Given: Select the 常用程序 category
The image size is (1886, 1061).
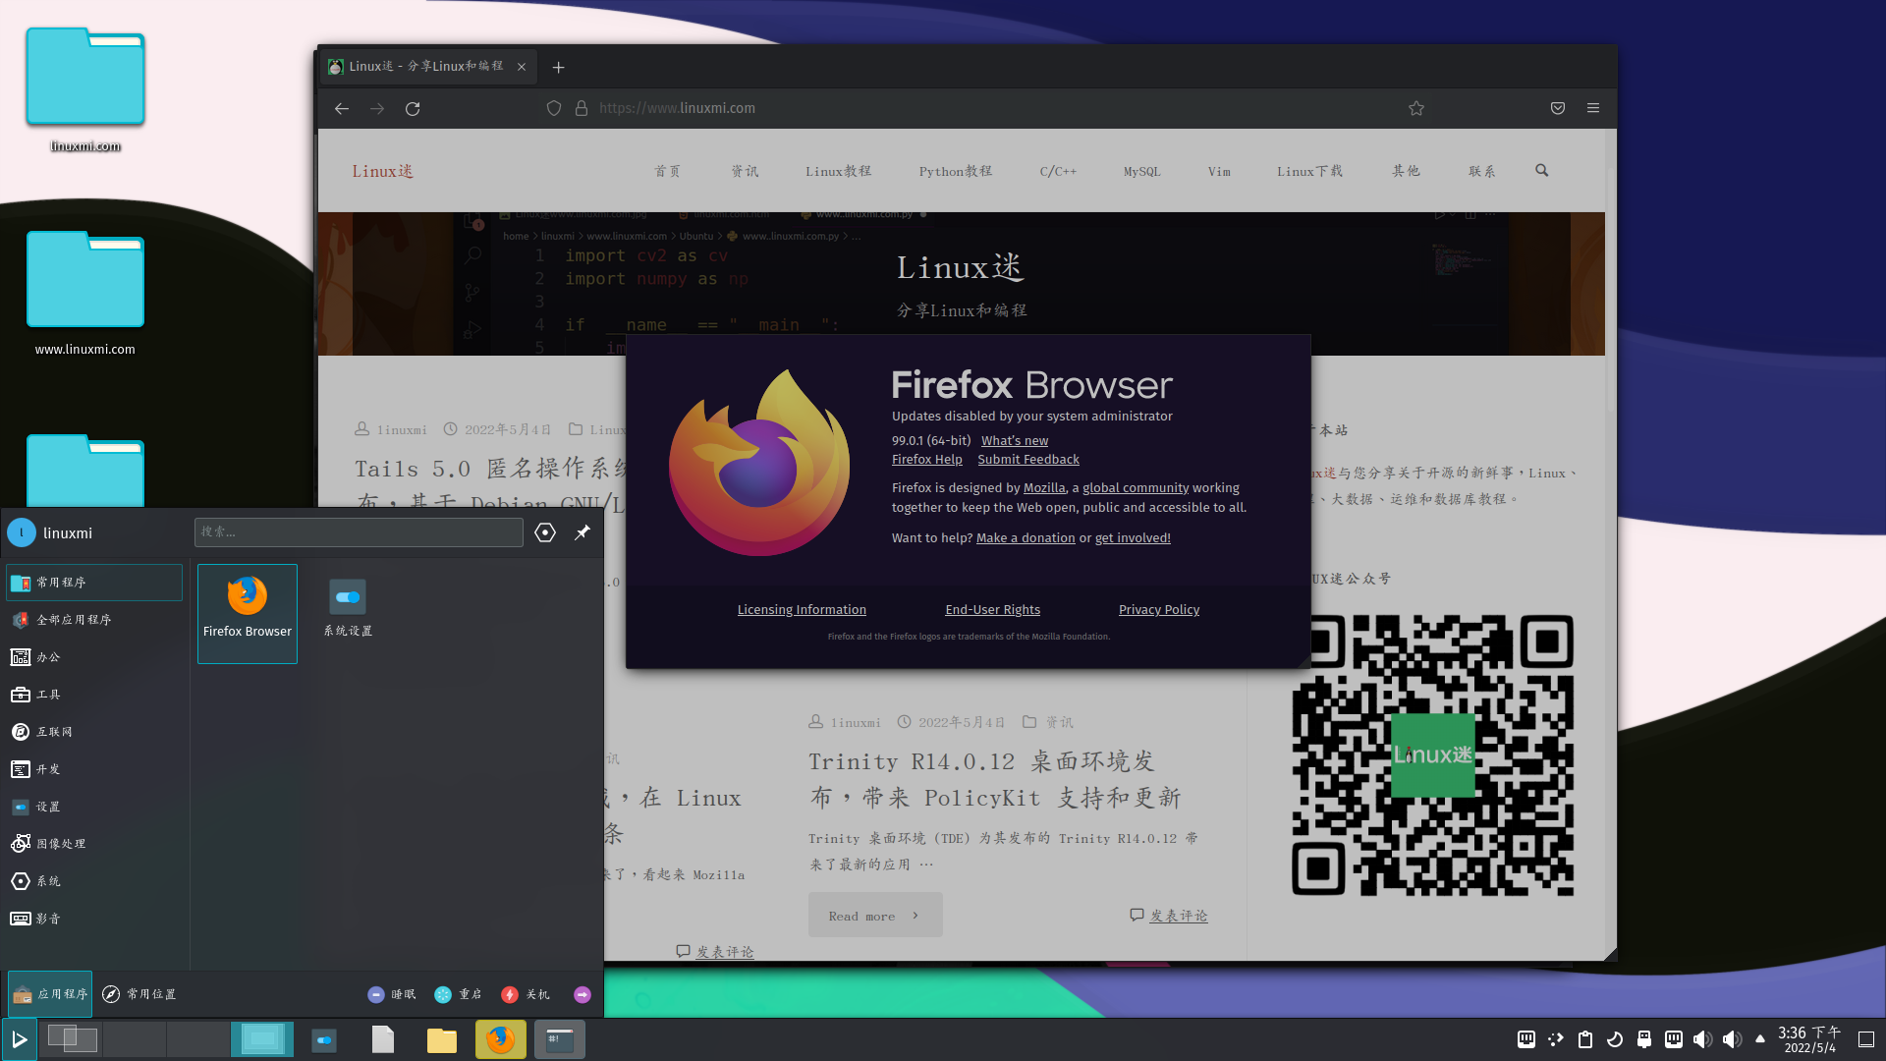Looking at the screenshot, I should coord(94,583).
